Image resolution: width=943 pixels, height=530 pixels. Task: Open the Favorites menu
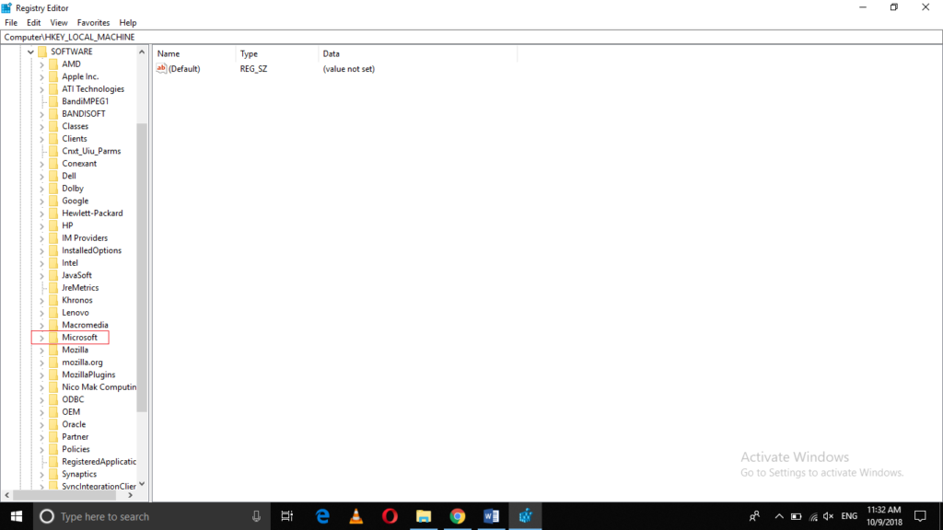[93, 22]
